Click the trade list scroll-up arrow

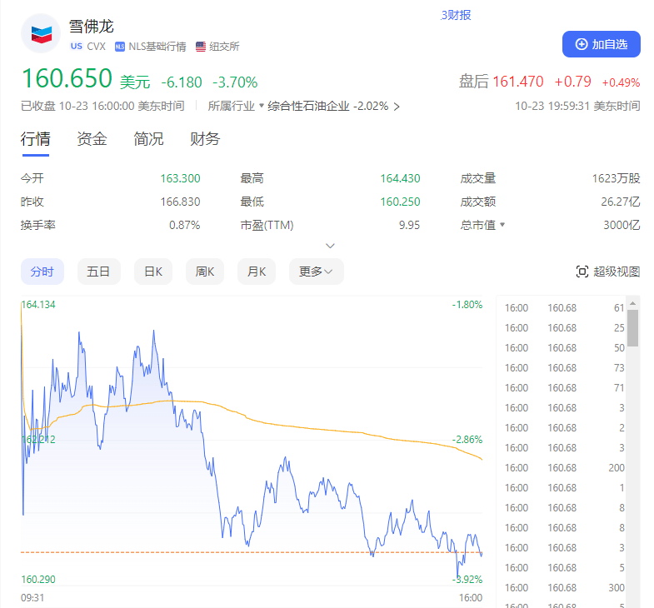pos(632,303)
